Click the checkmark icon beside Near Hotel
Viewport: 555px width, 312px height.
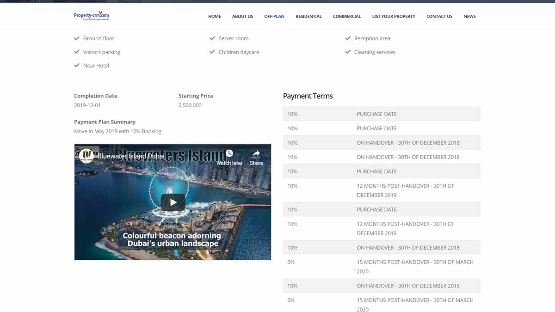click(x=77, y=66)
